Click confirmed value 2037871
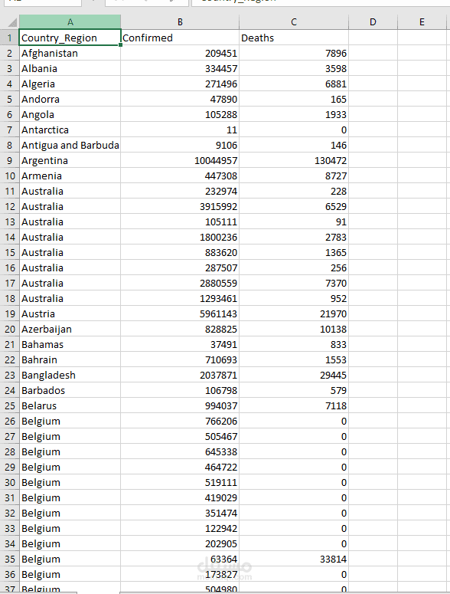This screenshot has width=450, height=594. (180, 375)
